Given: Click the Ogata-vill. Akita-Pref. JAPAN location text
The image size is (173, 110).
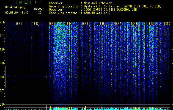Looking at the screenshot, I should [123, 6].
